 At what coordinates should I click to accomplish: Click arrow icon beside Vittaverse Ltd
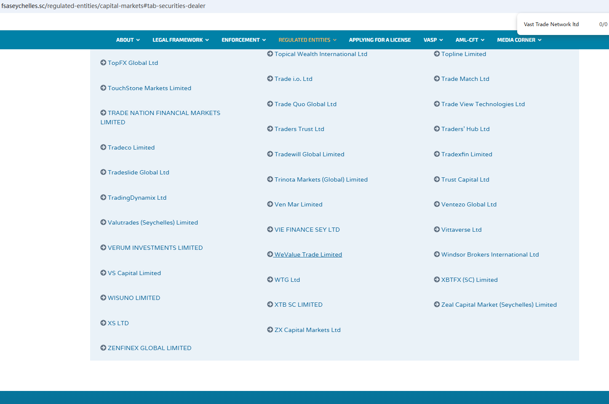(437, 230)
